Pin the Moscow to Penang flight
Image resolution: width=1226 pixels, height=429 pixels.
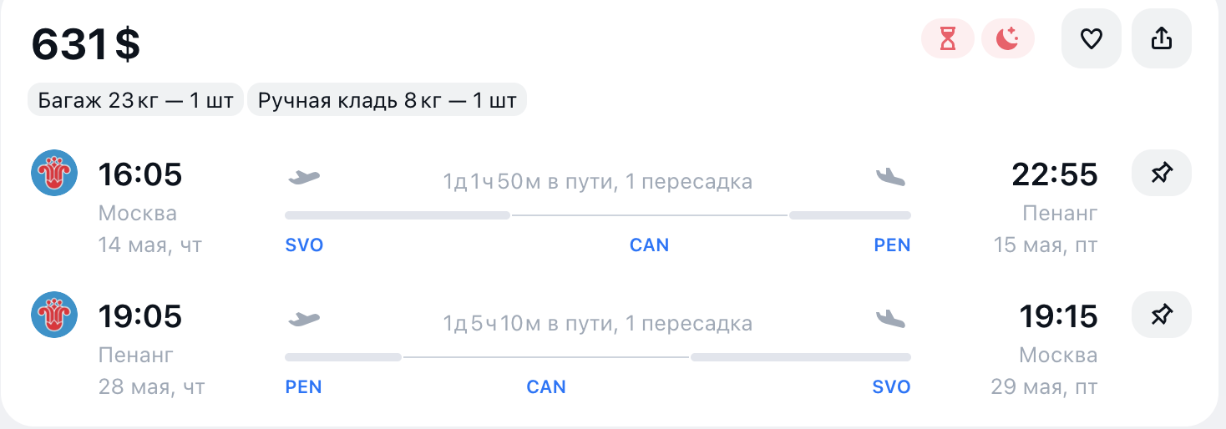click(1161, 174)
